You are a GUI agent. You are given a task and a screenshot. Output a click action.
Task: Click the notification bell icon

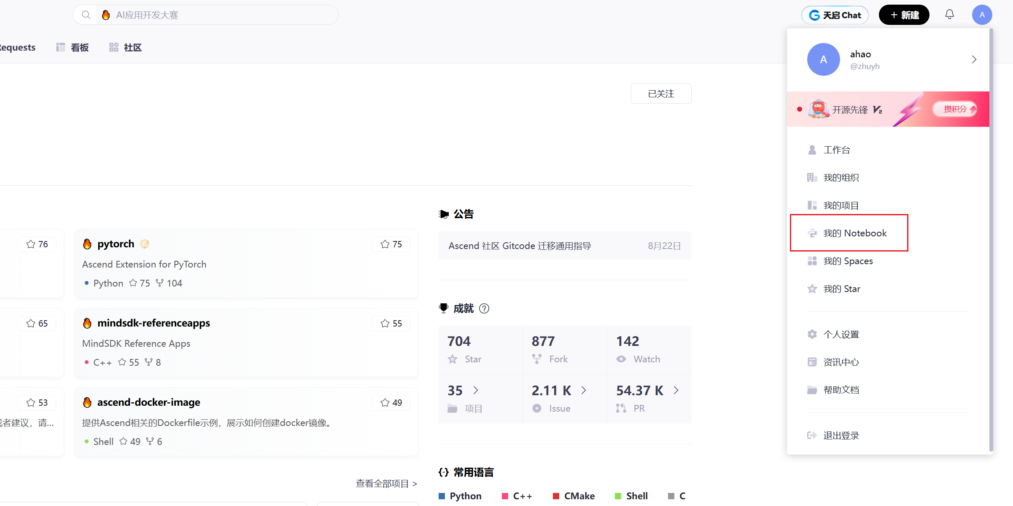pyautogui.click(x=949, y=15)
